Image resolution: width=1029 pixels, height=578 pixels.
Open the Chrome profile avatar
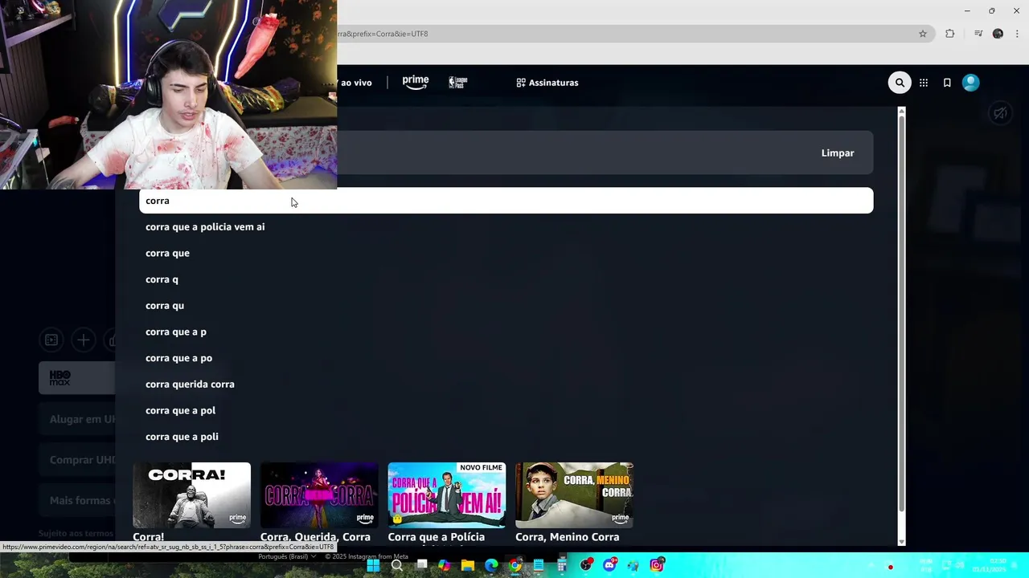click(x=998, y=34)
